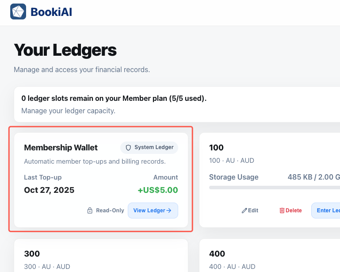
Task: Click the BookiAI logo icon
Action: click(18, 12)
